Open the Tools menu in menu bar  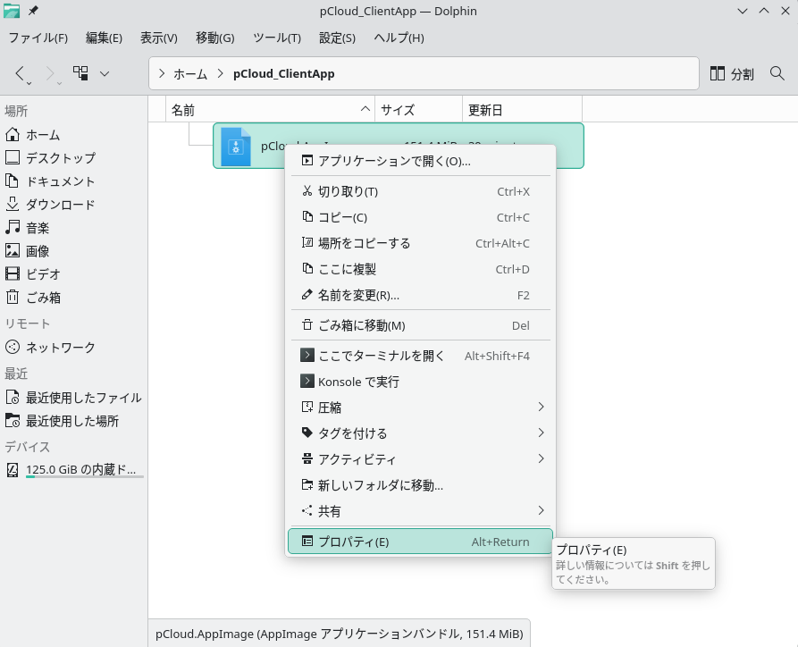pos(276,38)
